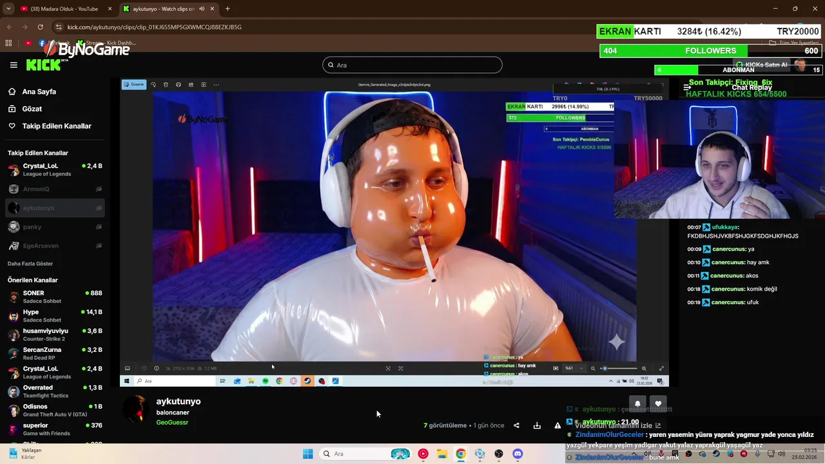Open the aykutunyo channel name link
The image size is (825, 464).
(179, 401)
